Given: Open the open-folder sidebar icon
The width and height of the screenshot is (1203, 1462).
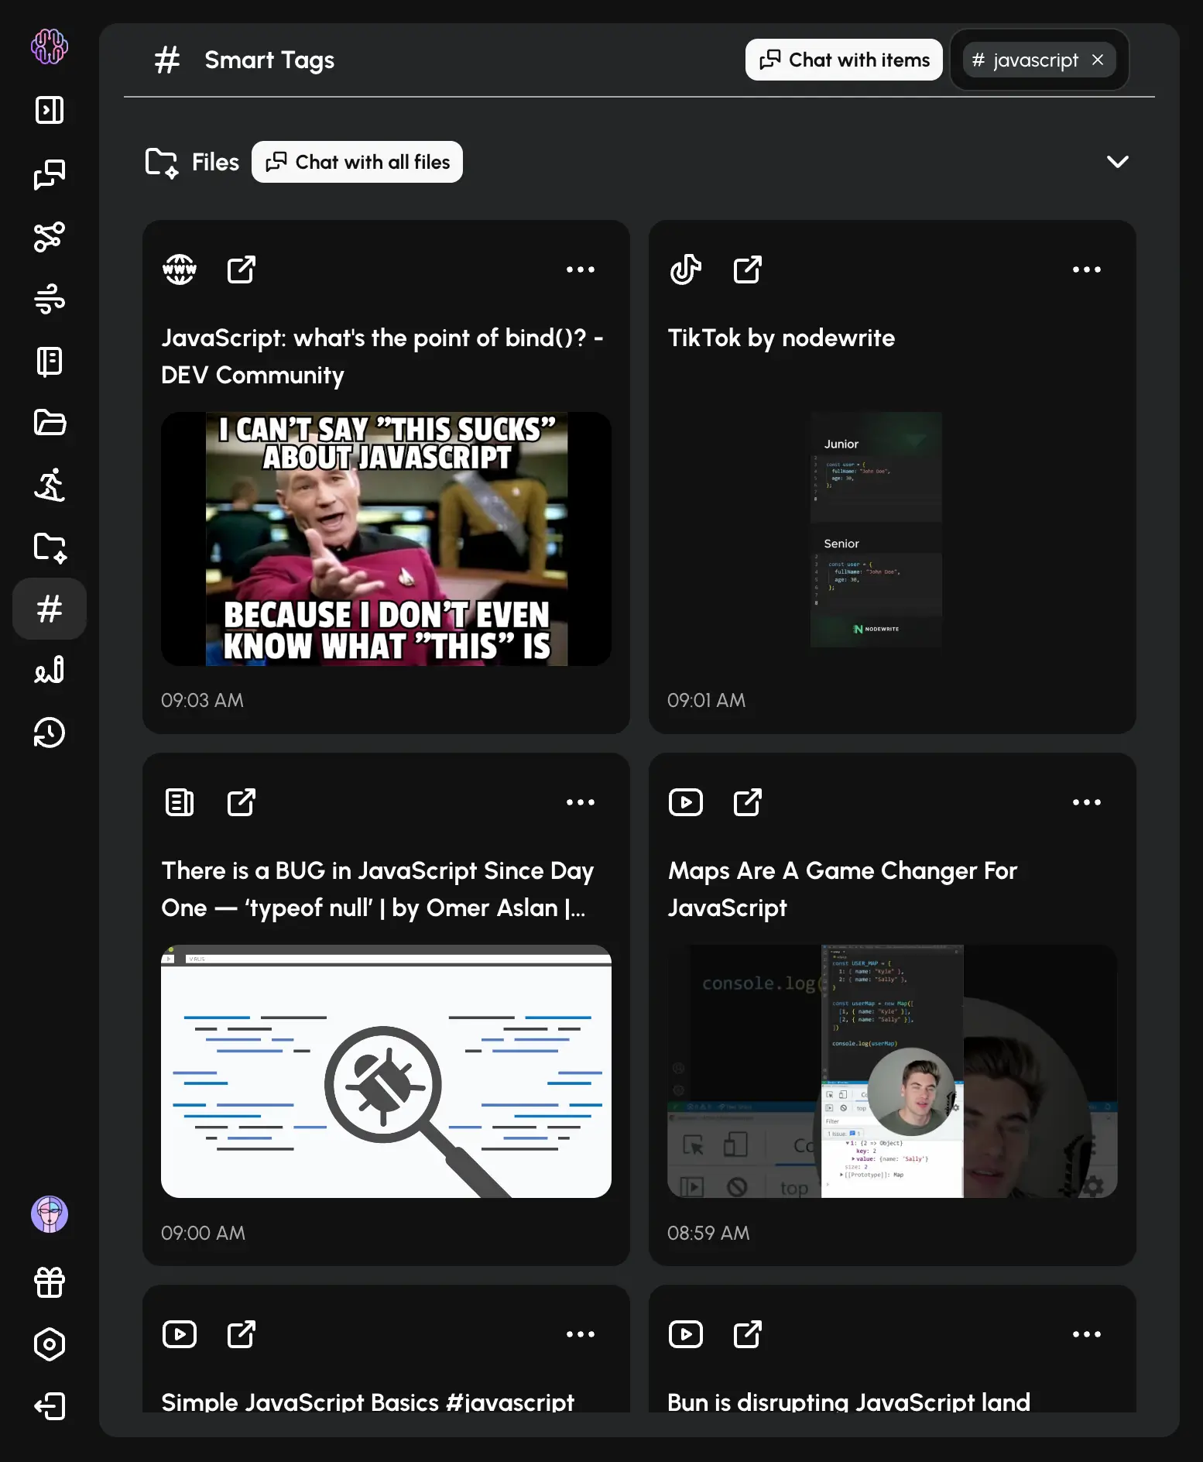Looking at the screenshot, I should tap(50, 423).
